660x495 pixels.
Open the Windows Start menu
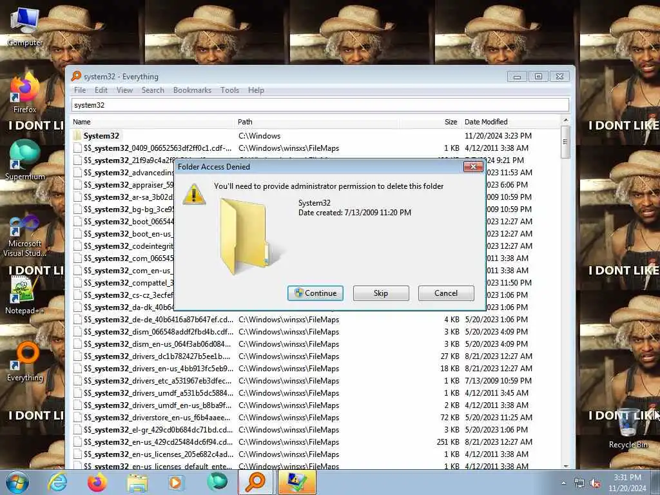pyautogui.click(x=17, y=482)
